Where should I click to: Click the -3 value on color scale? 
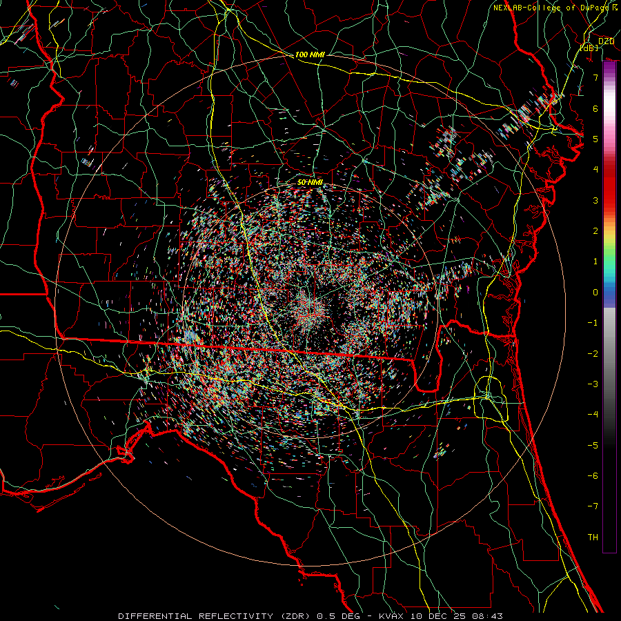pyautogui.click(x=593, y=384)
